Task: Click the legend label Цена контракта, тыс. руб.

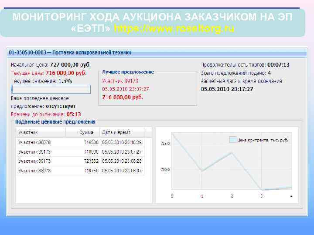Action: click(263, 140)
